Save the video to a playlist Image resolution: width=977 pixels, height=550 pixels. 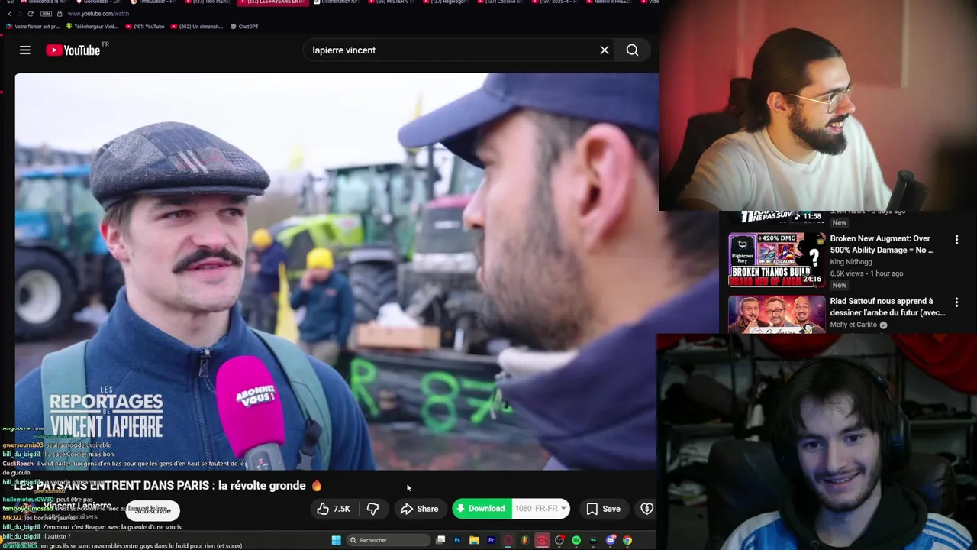point(603,509)
